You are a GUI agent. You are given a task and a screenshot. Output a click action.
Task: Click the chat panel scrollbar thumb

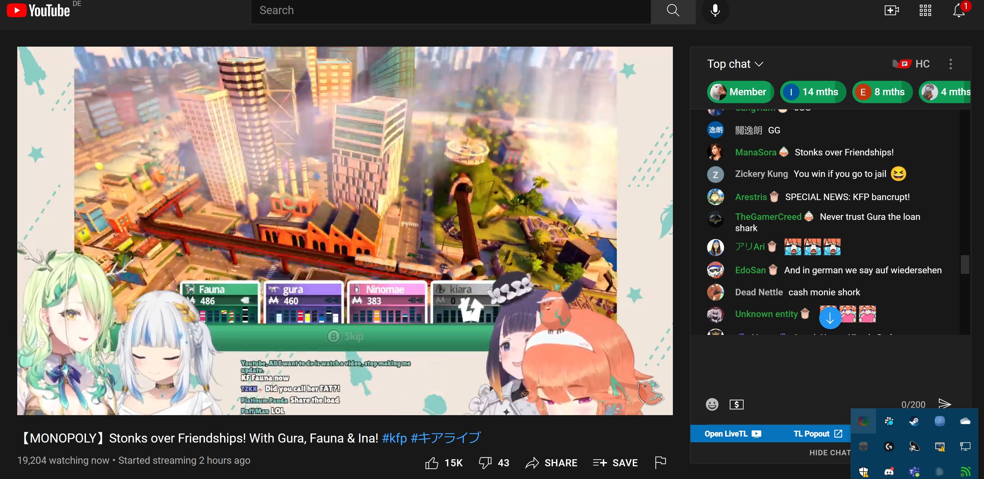click(965, 264)
